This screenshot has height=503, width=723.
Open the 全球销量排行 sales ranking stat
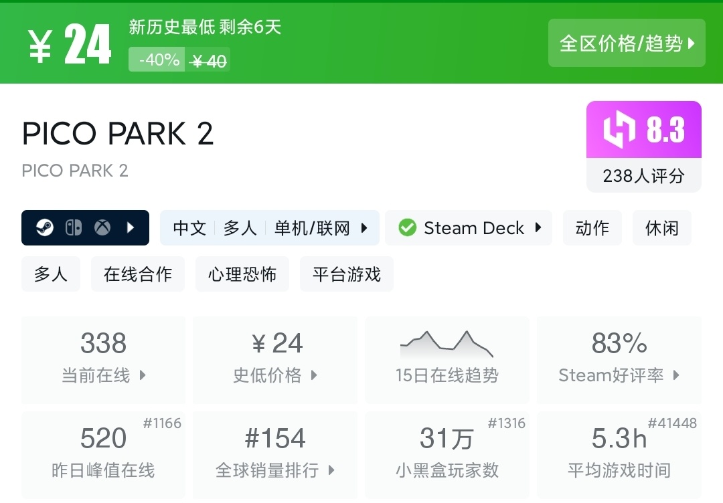point(275,455)
